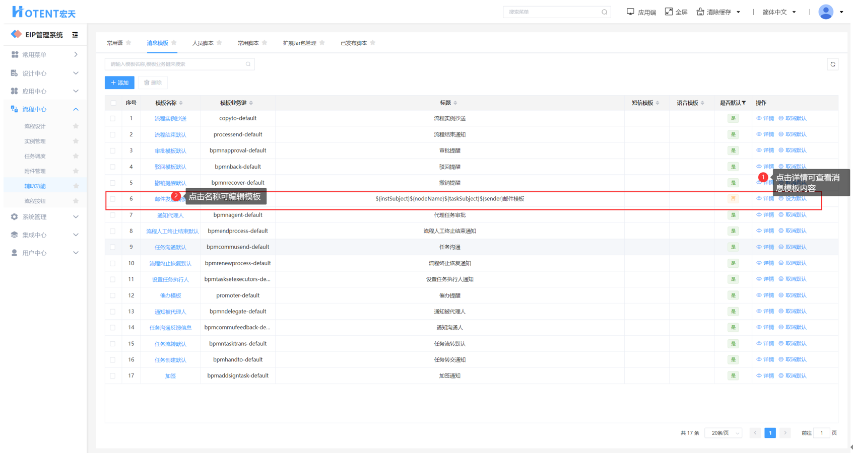Sort by 模板业务键 column arrows
The width and height of the screenshot is (853, 453).
251,103
